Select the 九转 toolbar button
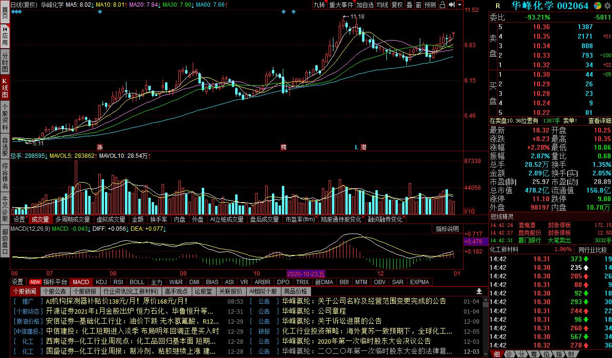 point(320,5)
